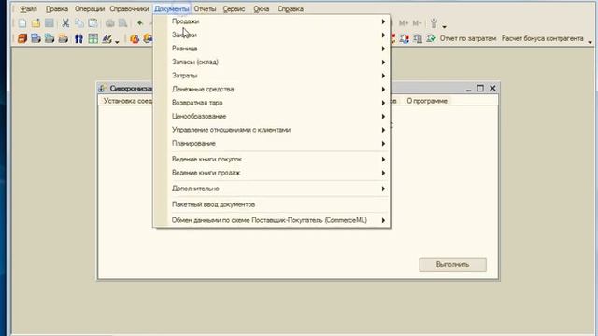Image resolution: width=598 pixels, height=336 pixels.
Task: Click the teal document list icon in the second toolbar
Action: click(x=50, y=38)
